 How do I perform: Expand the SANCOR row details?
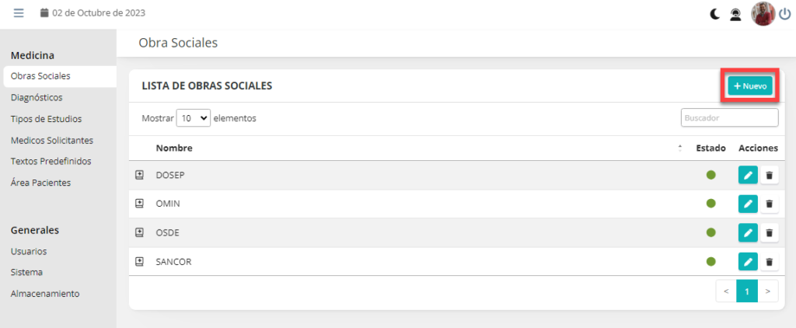tap(140, 262)
